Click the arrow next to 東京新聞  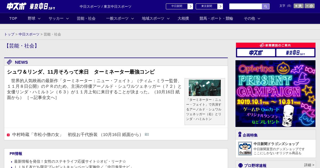(x=220, y=6)
